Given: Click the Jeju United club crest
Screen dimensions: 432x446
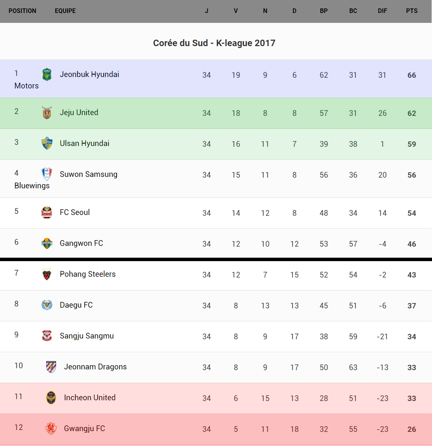Looking at the screenshot, I should click(47, 113).
